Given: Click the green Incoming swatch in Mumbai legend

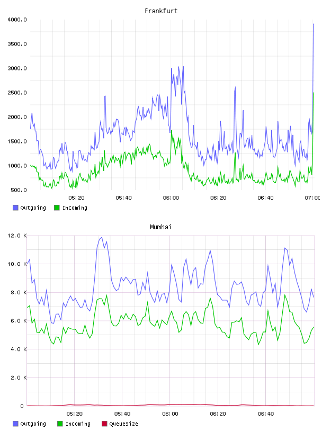Looking at the screenshot, I should pos(60,424).
